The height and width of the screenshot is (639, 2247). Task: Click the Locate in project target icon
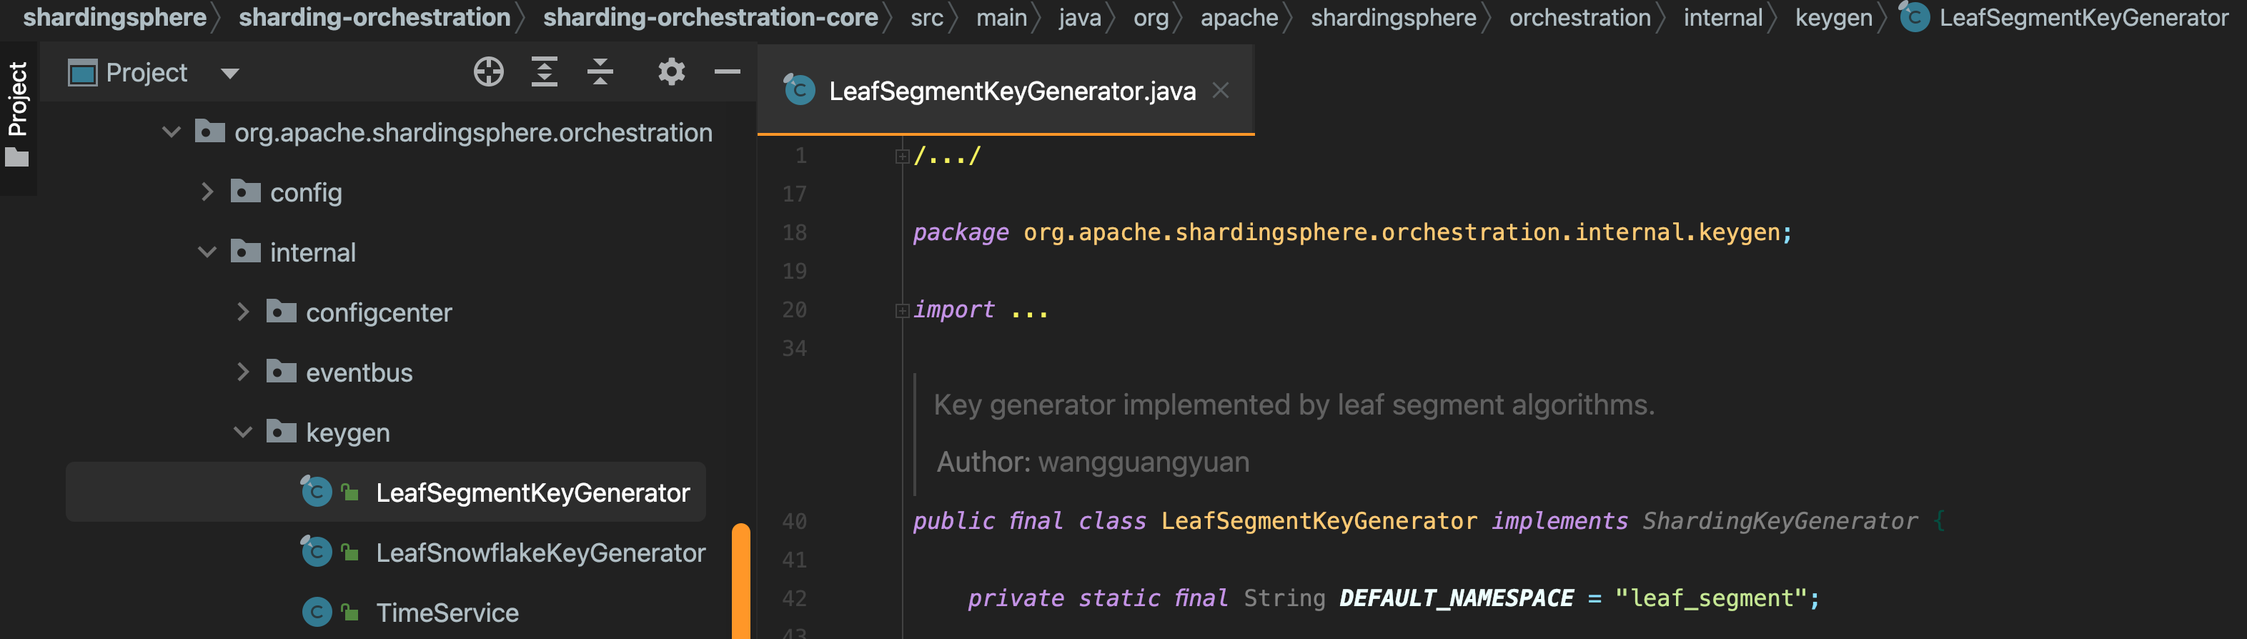pos(488,71)
